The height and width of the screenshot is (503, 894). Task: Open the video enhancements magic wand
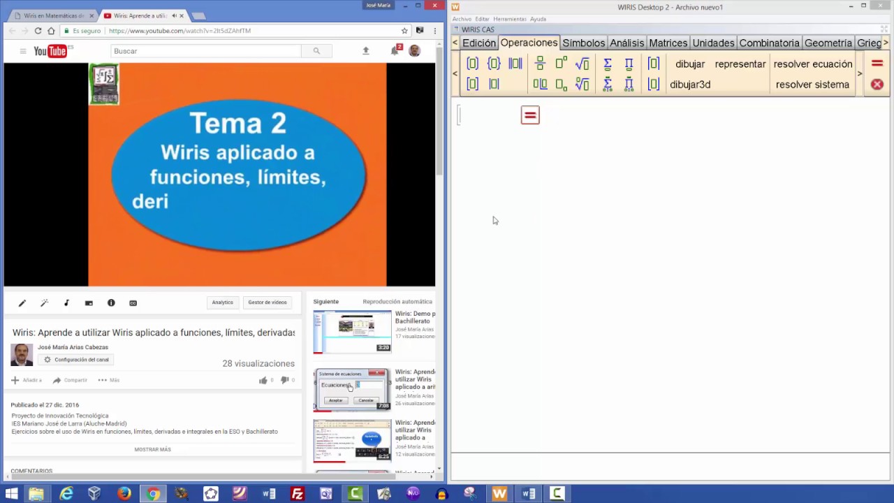tap(44, 302)
